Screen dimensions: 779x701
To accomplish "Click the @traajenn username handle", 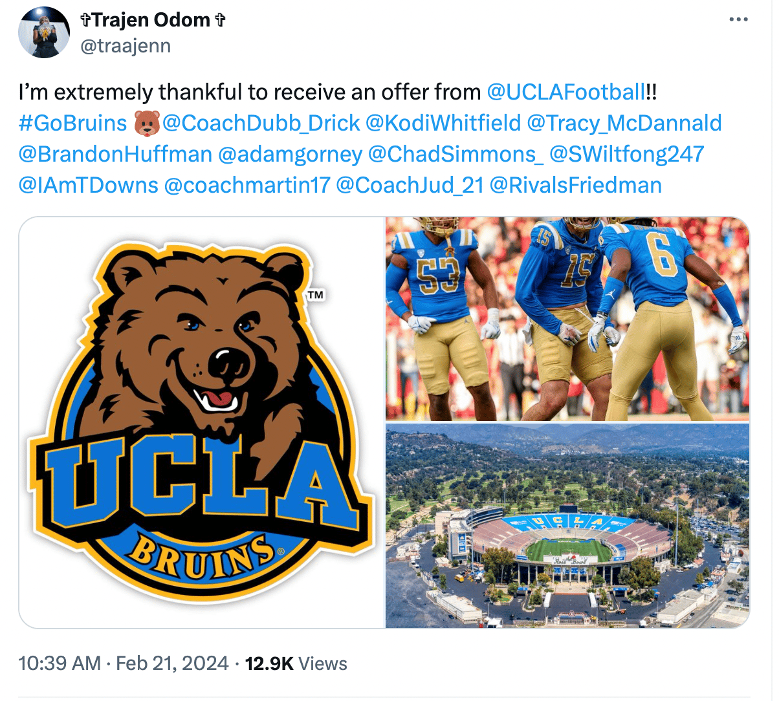I will (x=127, y=45).
